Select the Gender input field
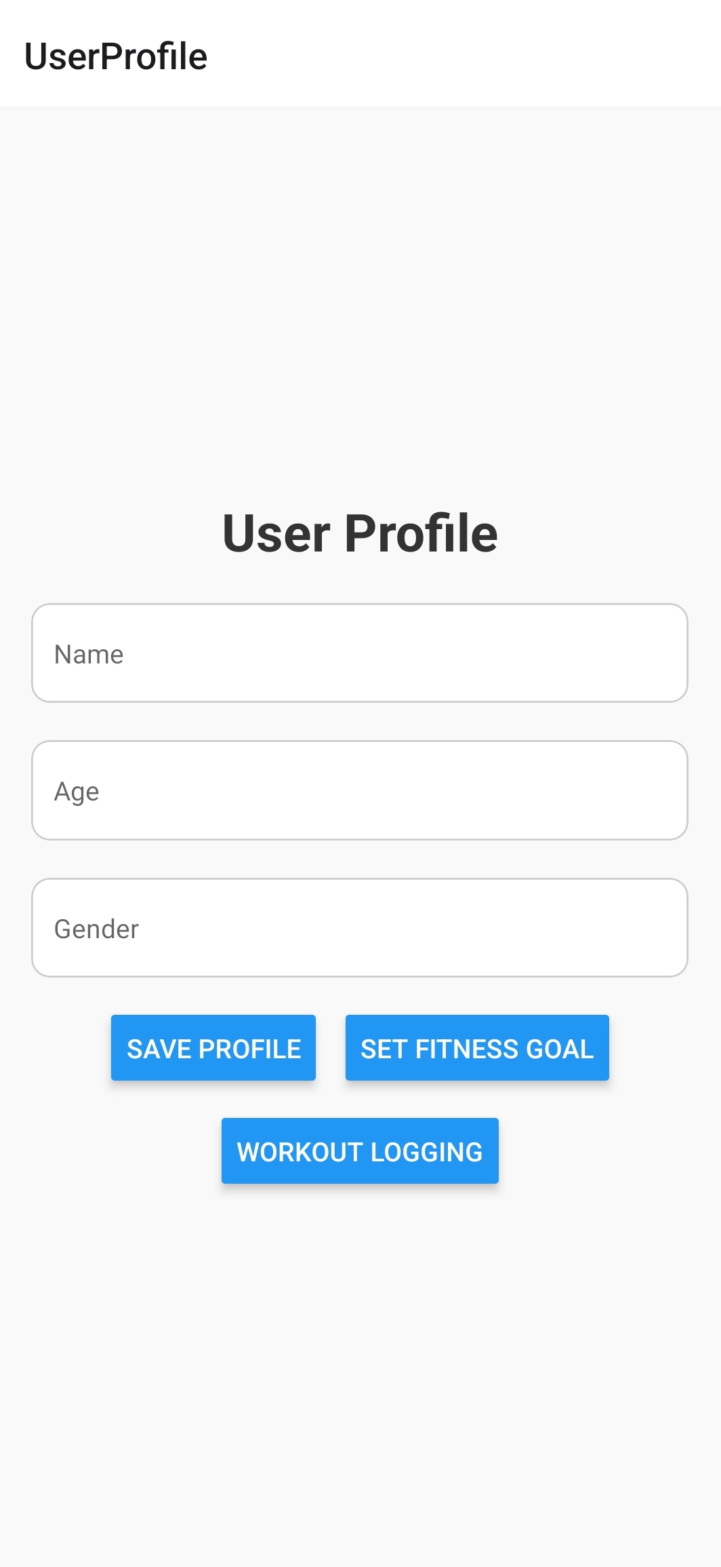Image resolution: width=721 pixels, height=1567 pixels. (x=360, y=928)
